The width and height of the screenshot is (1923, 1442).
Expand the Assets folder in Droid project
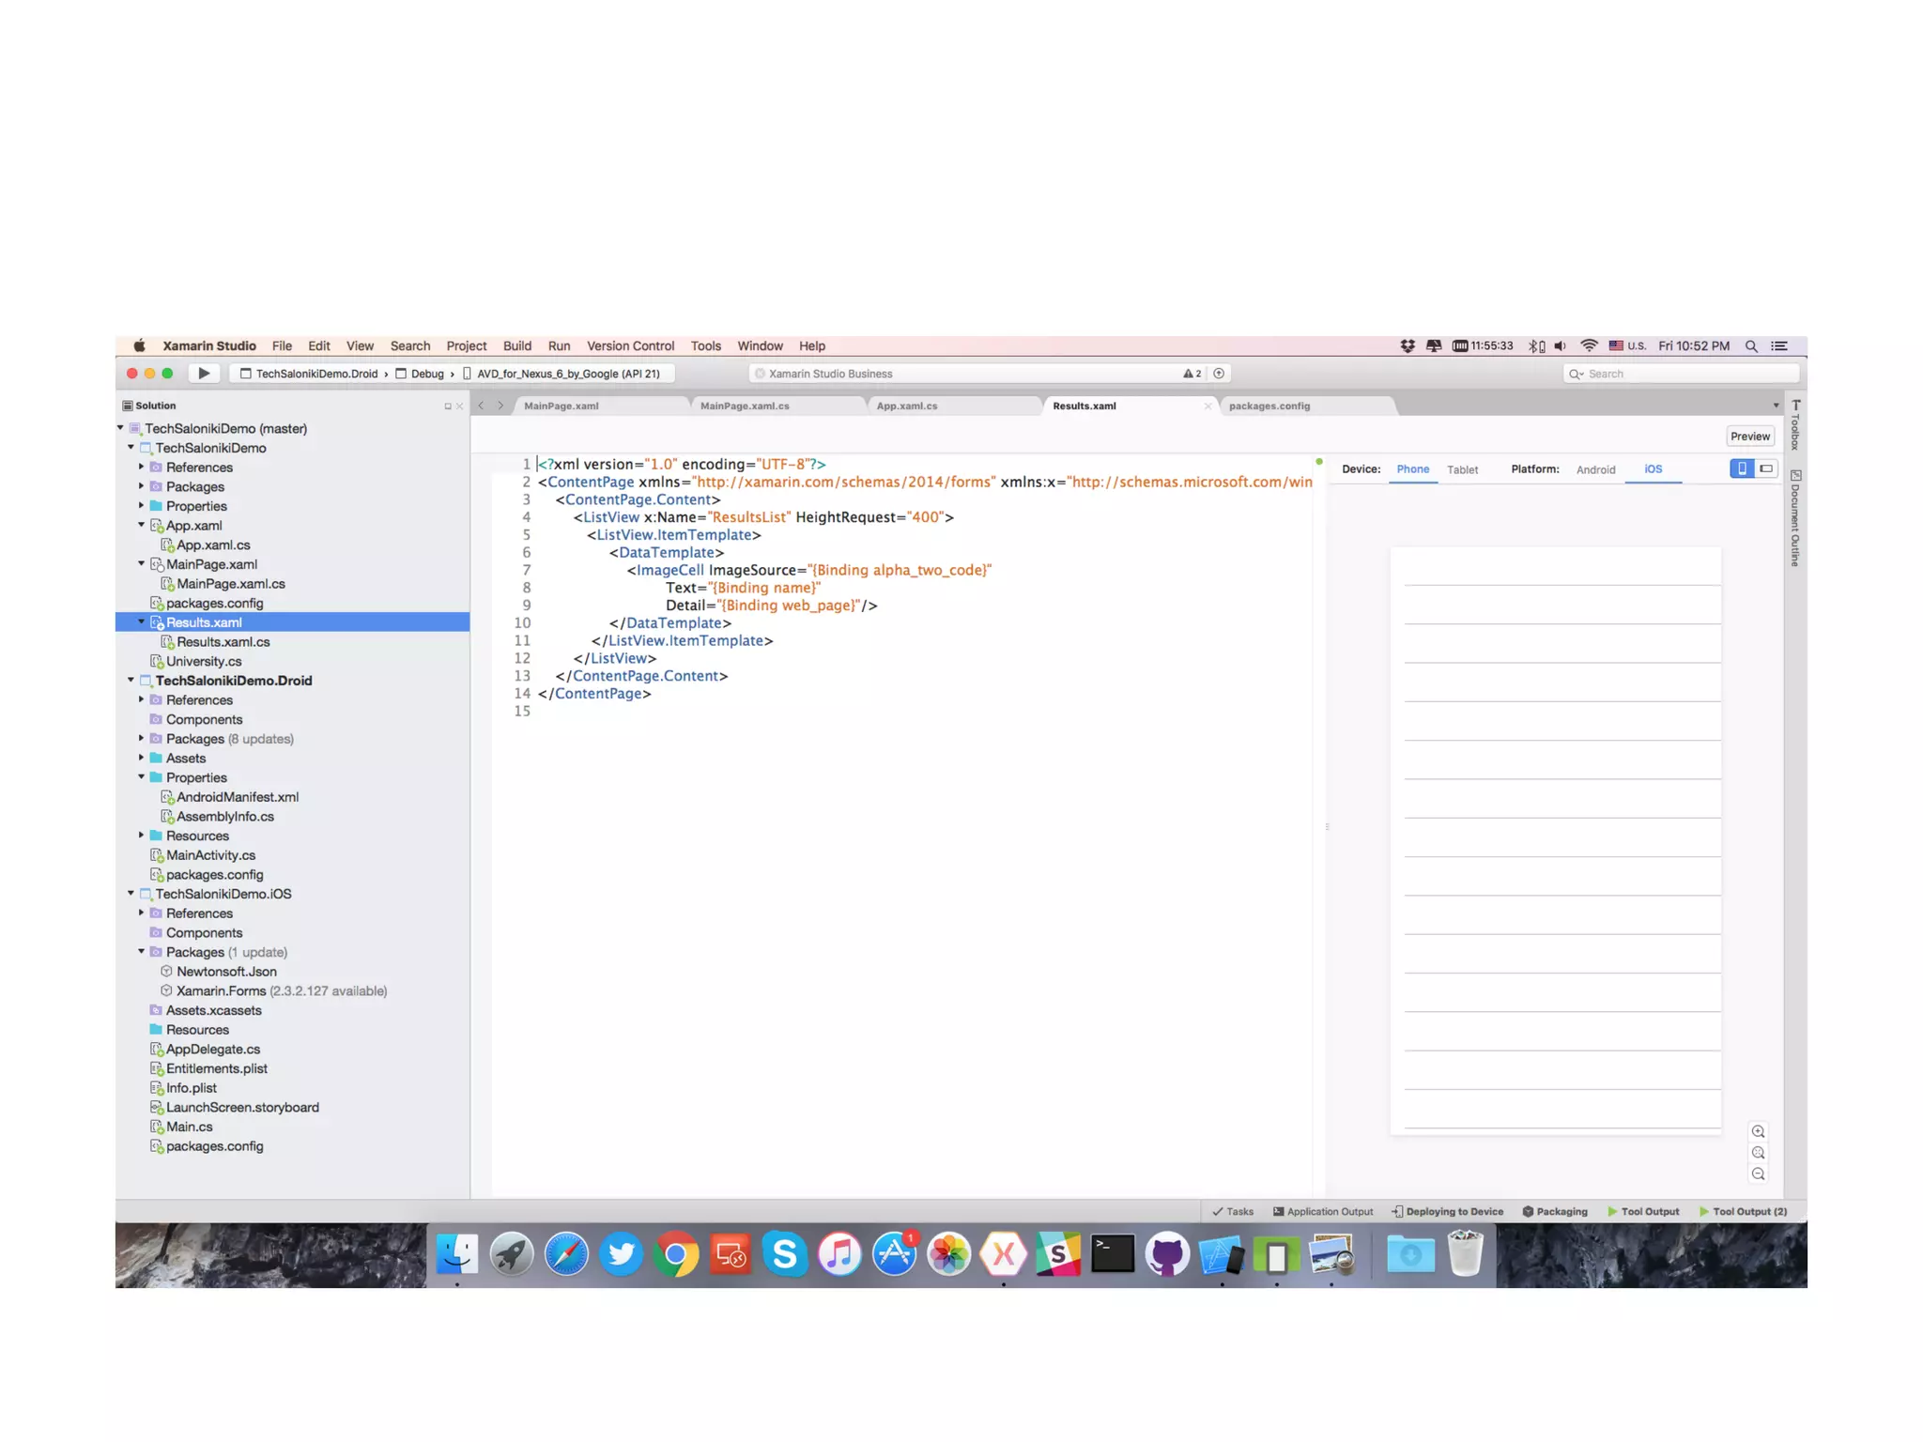pos(142,758)
